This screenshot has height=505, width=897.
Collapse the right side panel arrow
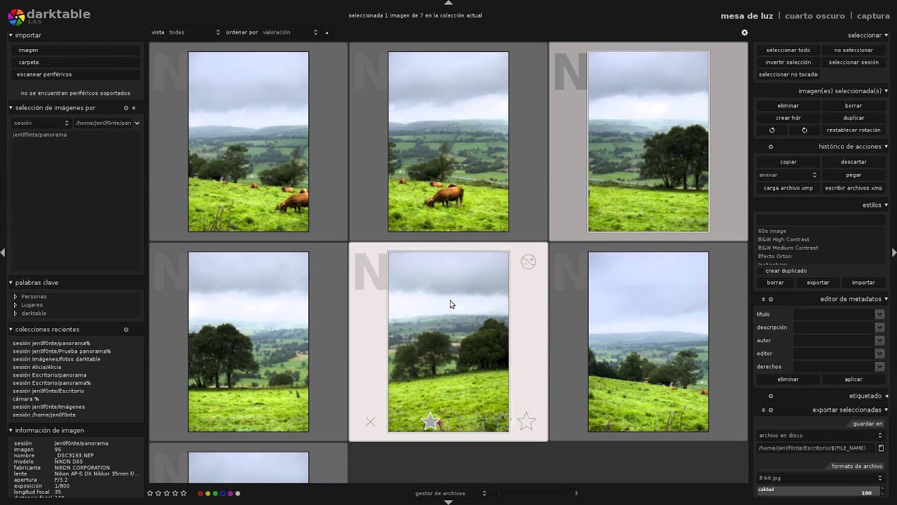(x=893, y=252)
